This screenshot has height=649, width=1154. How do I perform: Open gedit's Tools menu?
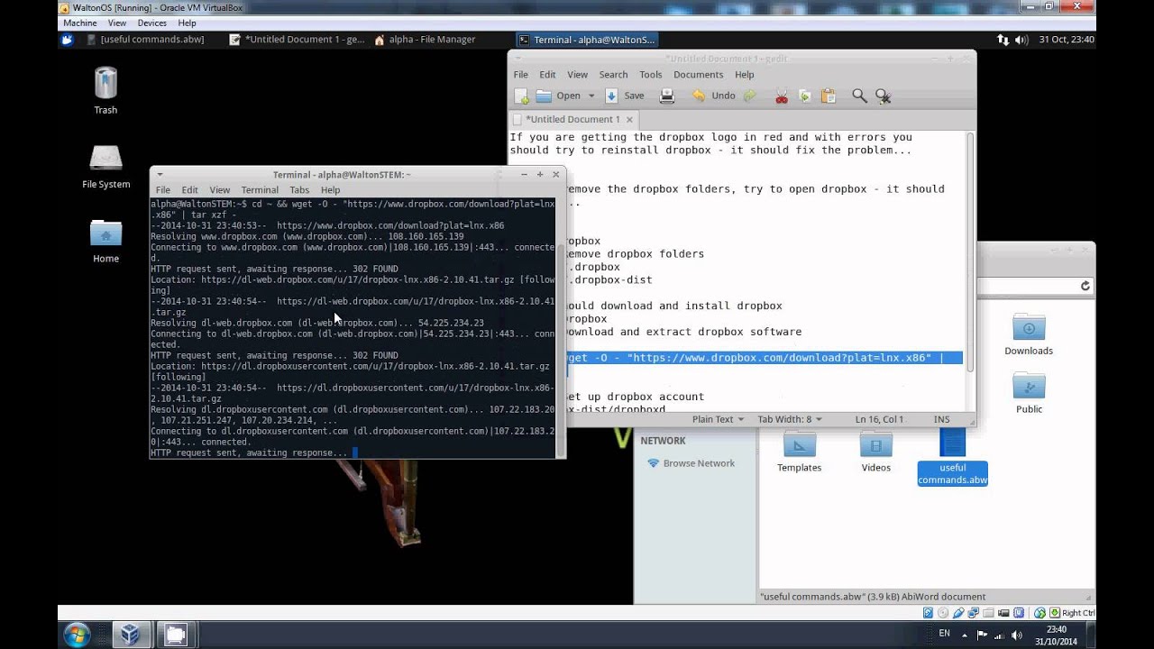point(651,75)
